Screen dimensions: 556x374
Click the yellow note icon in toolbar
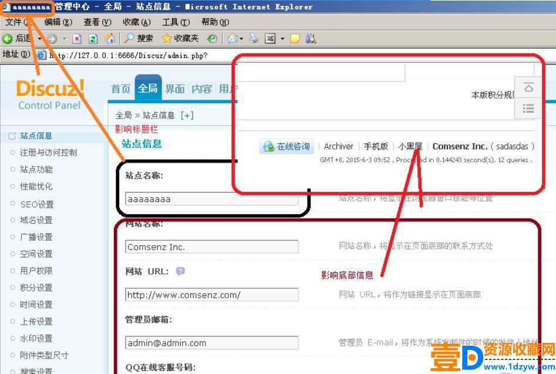(x=295, y=38)
